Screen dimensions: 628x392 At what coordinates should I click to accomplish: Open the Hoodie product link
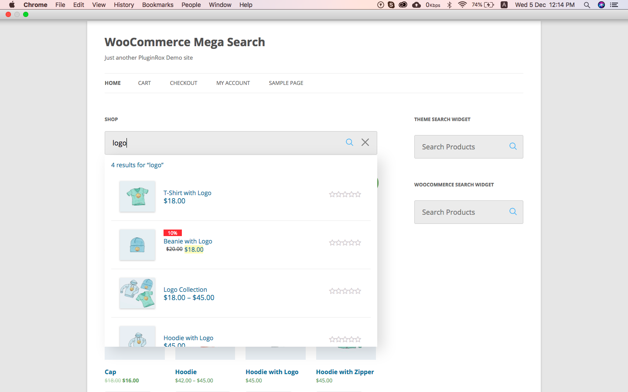186,372
